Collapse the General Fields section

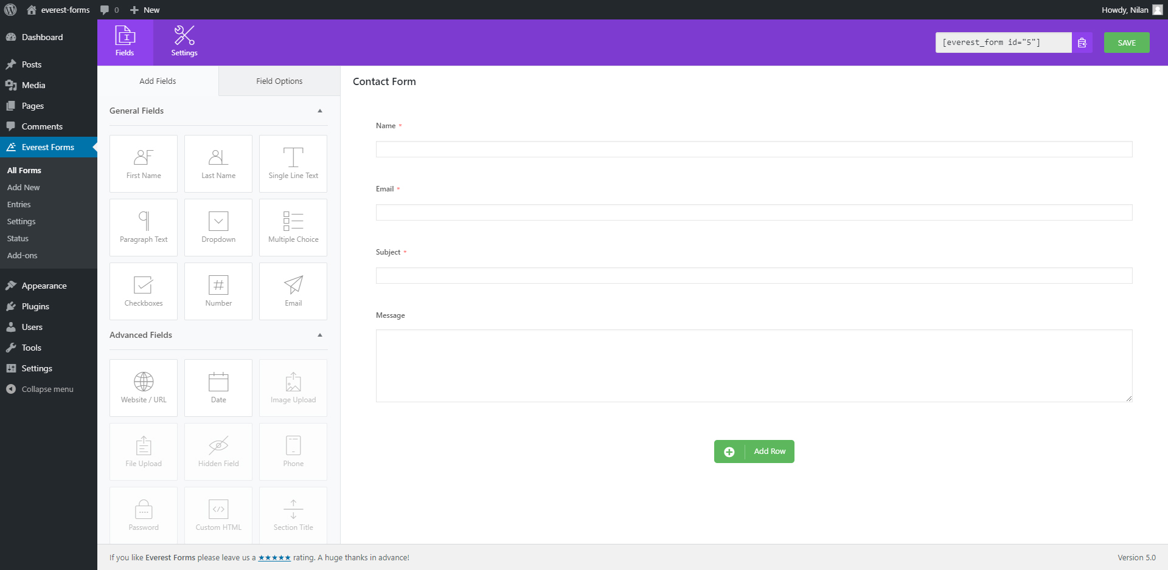point(319,111)
